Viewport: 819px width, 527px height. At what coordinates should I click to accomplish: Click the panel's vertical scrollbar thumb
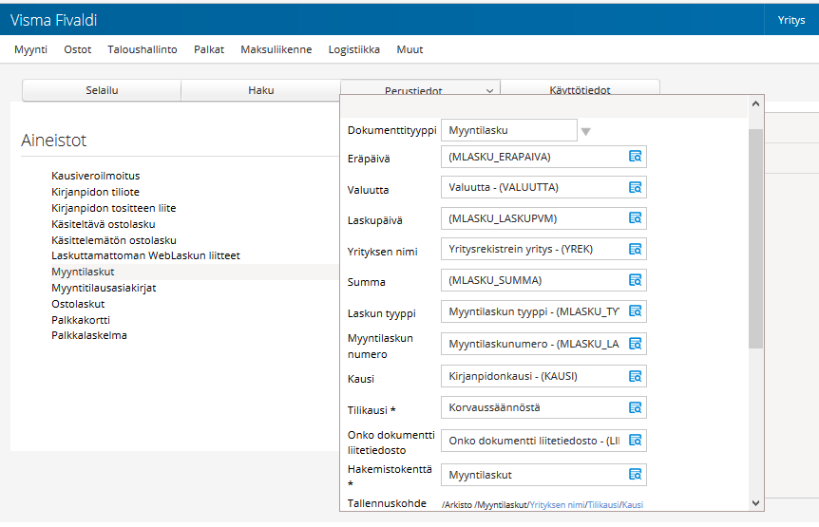pos(755,238)
